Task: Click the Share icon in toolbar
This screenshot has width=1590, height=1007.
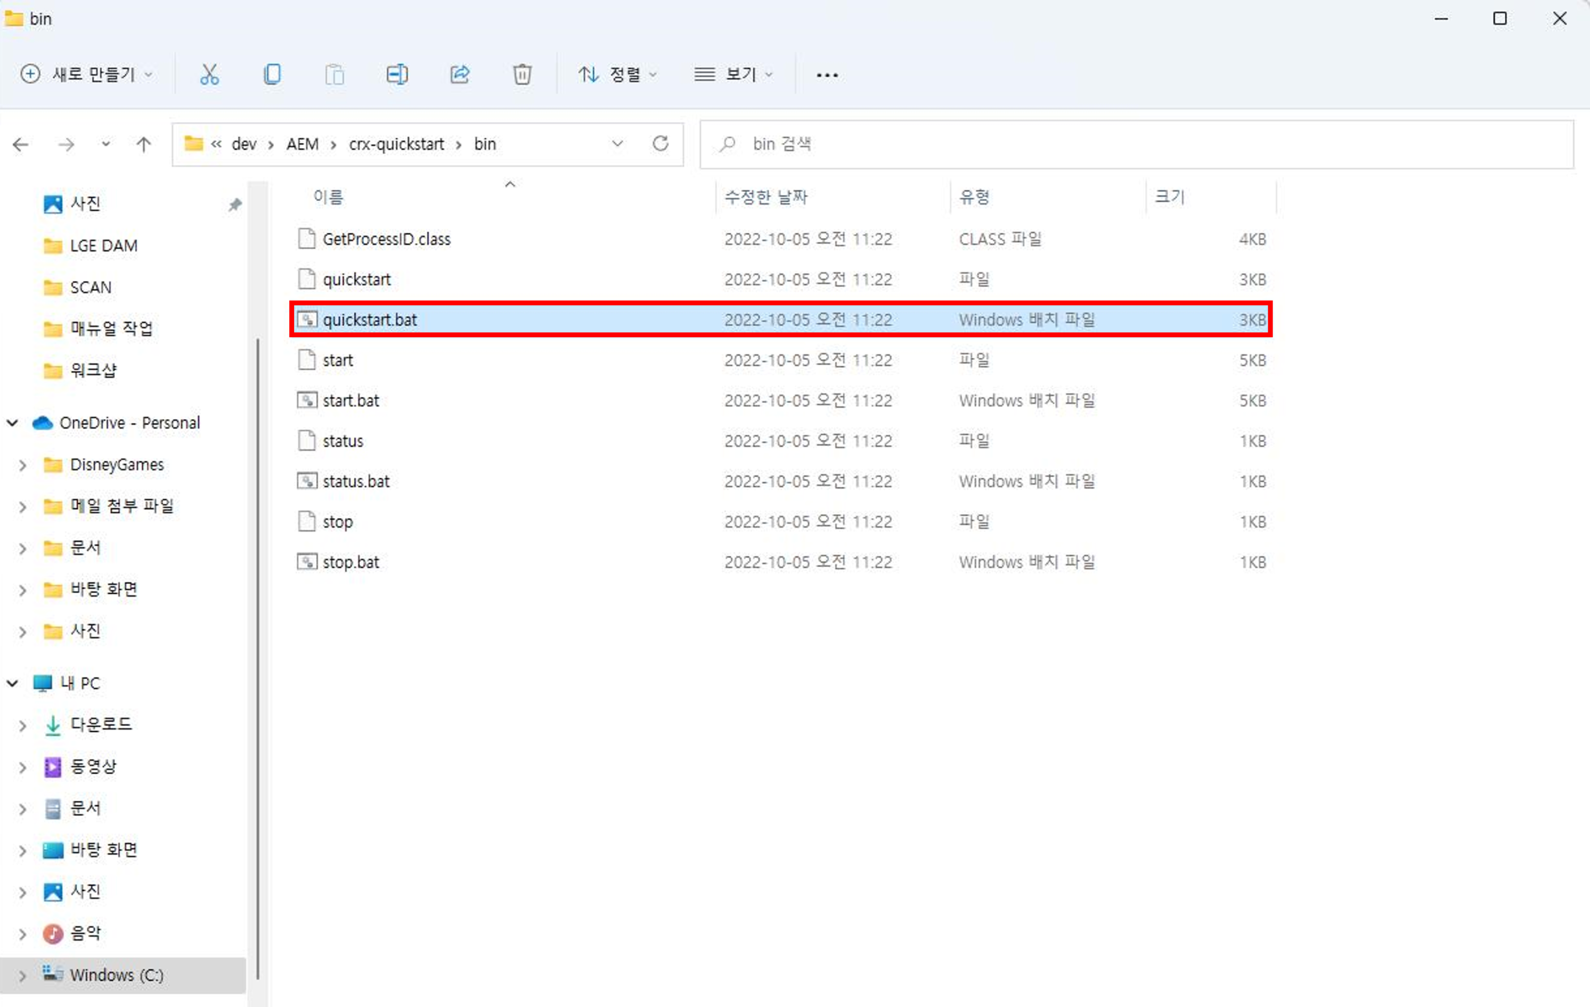Action: 460,74
